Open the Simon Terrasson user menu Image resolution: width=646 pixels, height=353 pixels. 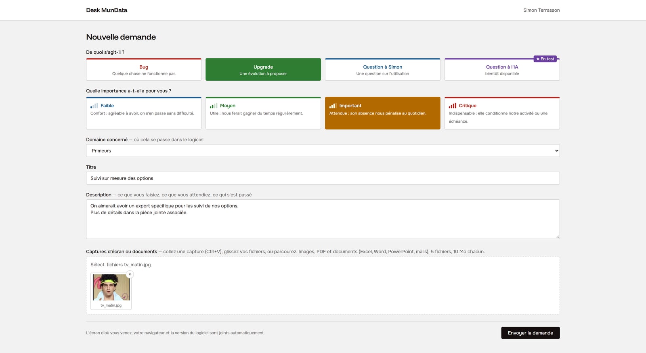coord(541,10)
